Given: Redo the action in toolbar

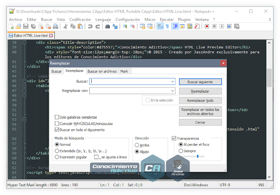Looking at the screenshot, I should point(97,26).
